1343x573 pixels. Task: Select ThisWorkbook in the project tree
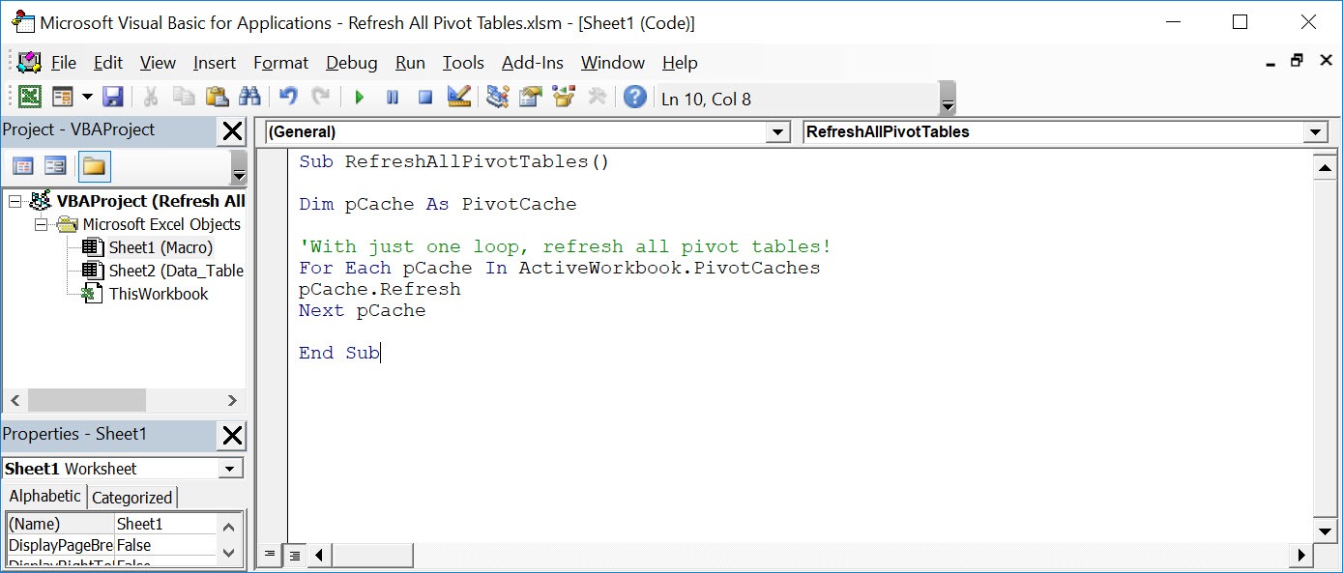(x=158, y=293)
